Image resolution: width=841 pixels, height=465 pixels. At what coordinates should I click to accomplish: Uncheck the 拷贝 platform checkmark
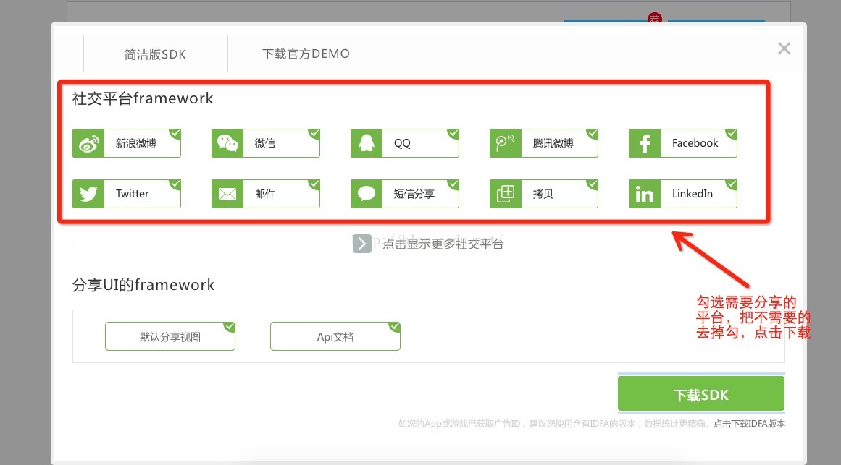click(592, 184)
